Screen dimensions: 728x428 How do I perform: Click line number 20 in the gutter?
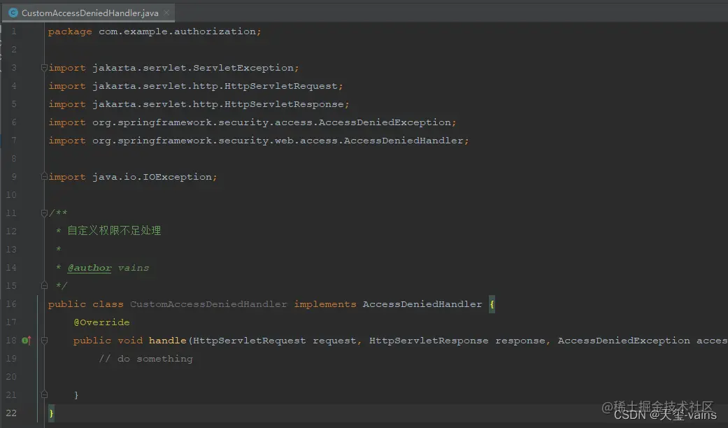tap(11, 376)
